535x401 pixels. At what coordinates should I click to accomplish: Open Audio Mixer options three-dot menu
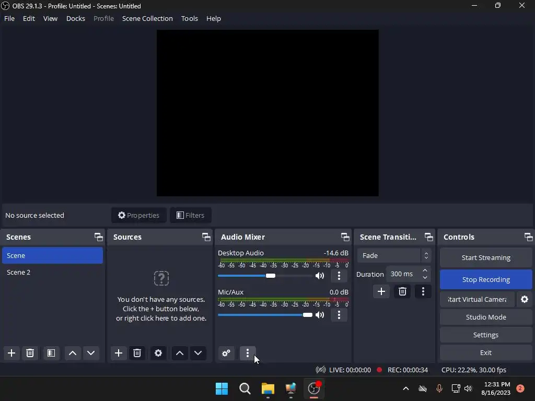click(x=247, y=353)
